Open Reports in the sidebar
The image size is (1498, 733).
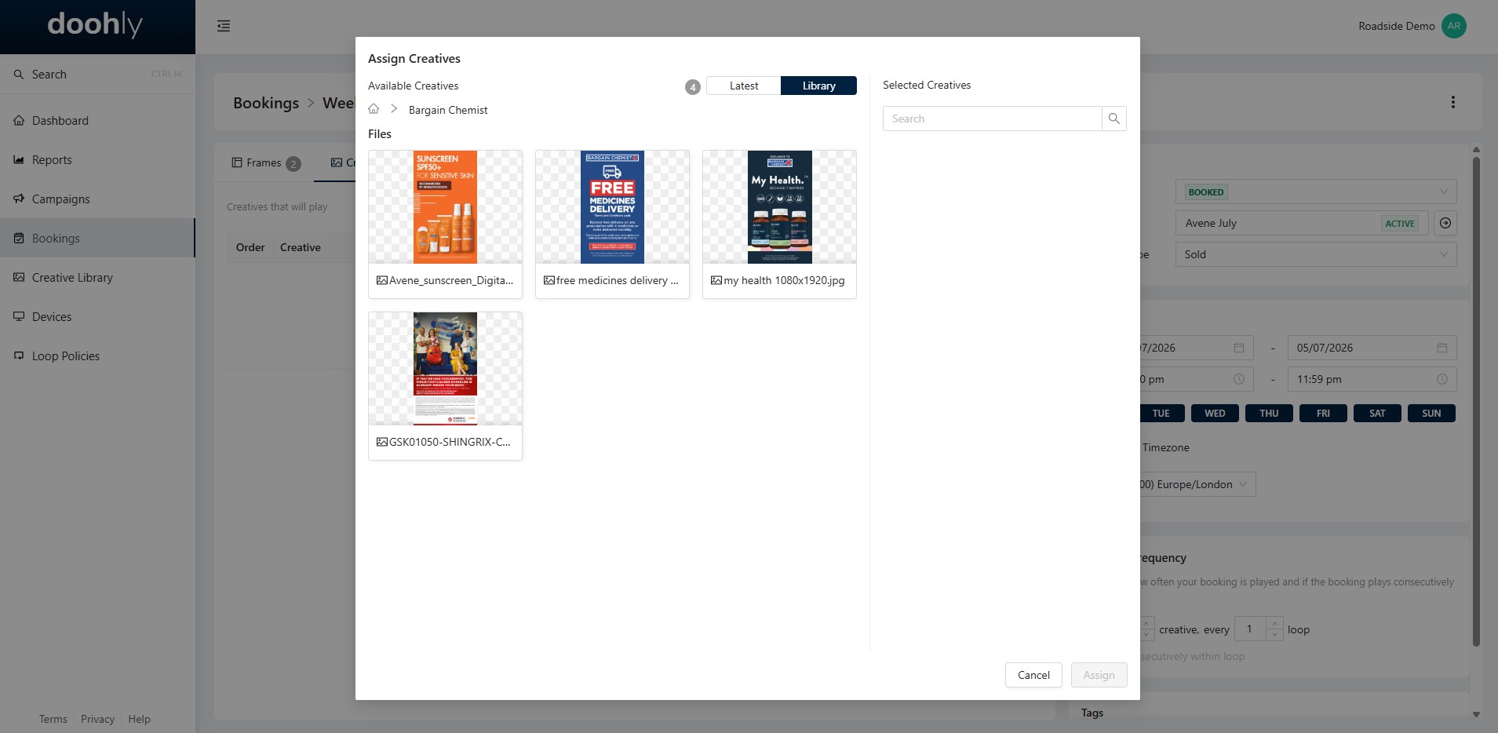[97, 160]
